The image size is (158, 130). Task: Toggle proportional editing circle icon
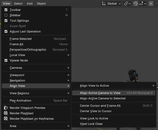[151, 4]
